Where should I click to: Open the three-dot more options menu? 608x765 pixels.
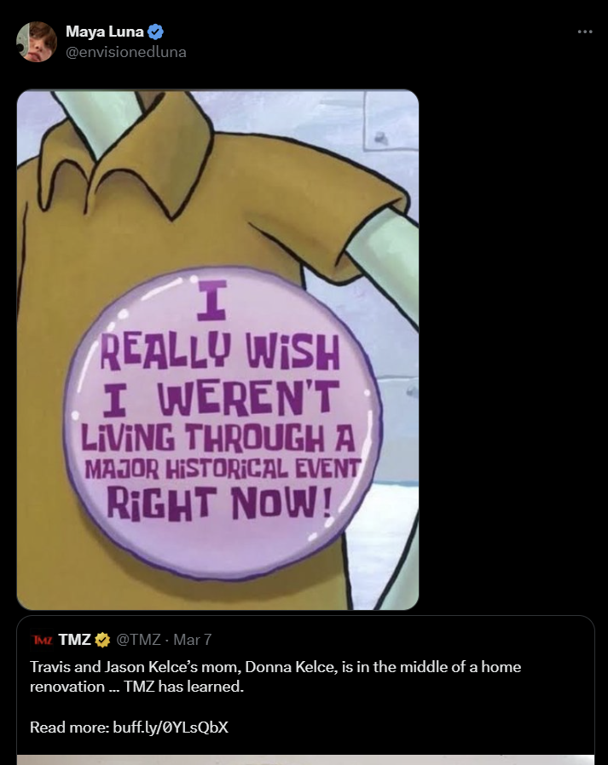point(584,32)
